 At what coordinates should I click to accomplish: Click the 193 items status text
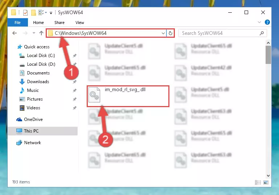pos(21,182)
